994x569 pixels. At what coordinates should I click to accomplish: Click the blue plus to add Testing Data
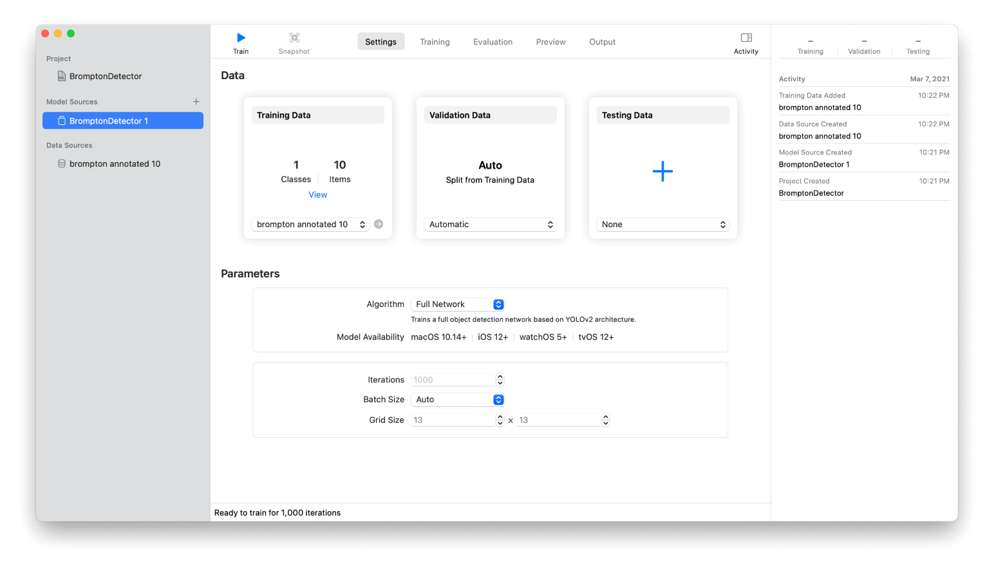point(662,171)
